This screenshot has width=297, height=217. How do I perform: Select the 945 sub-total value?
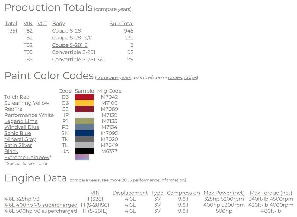coord(129,31)
